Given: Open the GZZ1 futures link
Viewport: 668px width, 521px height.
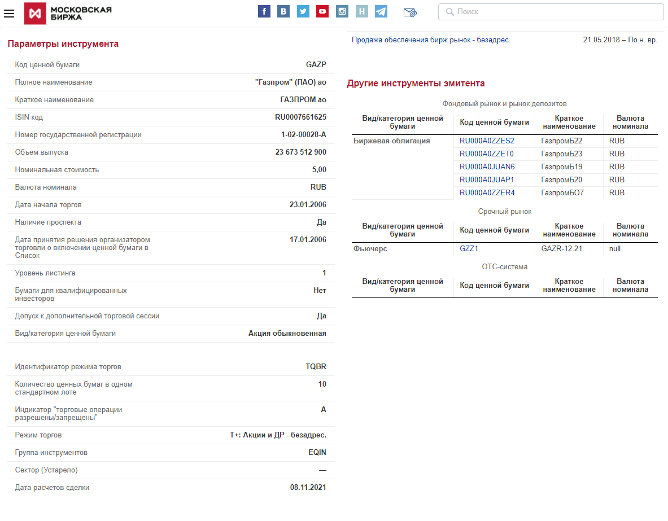Looking at the screenshot, I should coord(469,249).
